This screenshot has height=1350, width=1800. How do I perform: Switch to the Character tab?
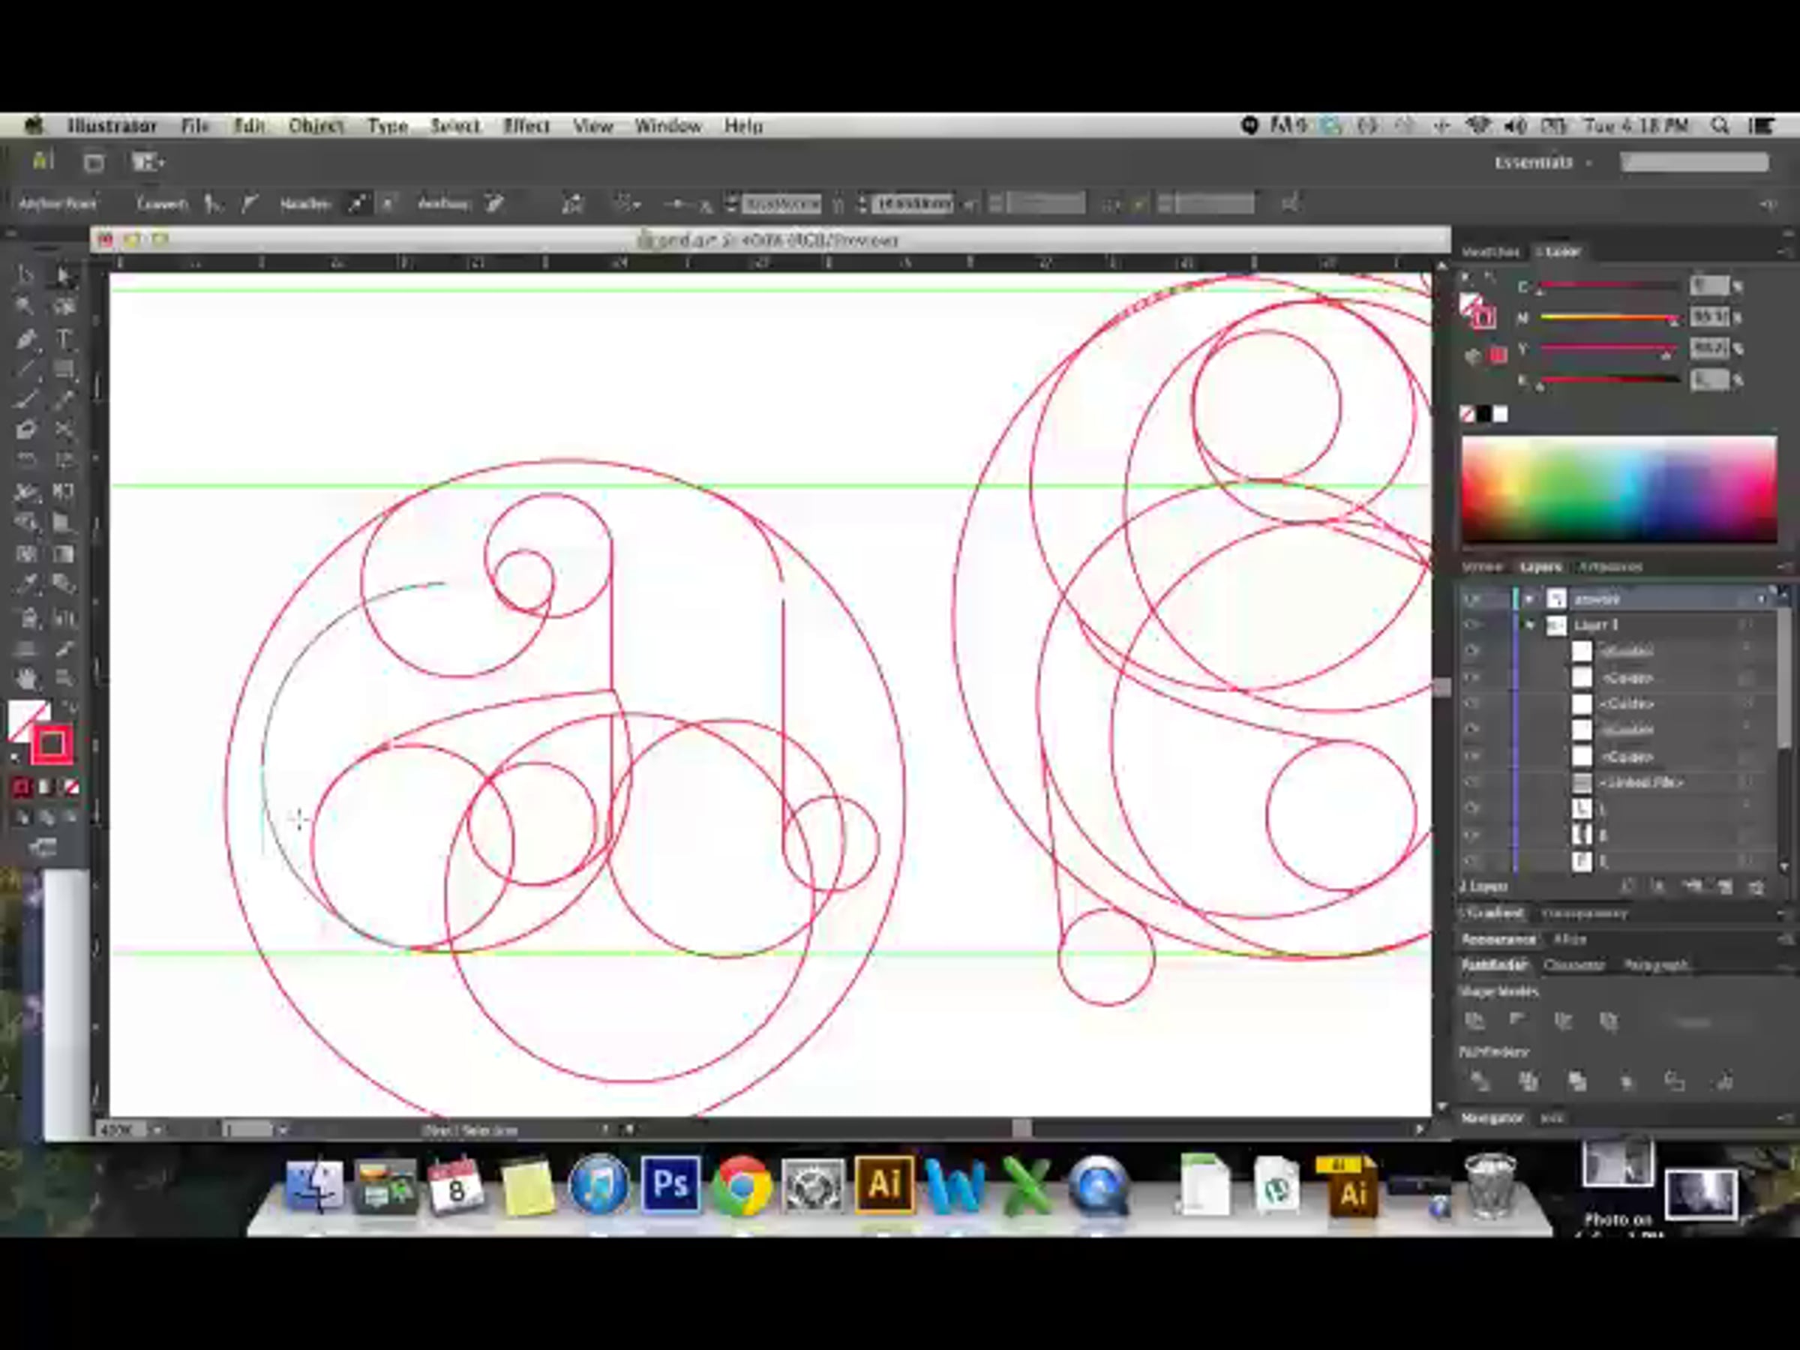click(1573, 965)
